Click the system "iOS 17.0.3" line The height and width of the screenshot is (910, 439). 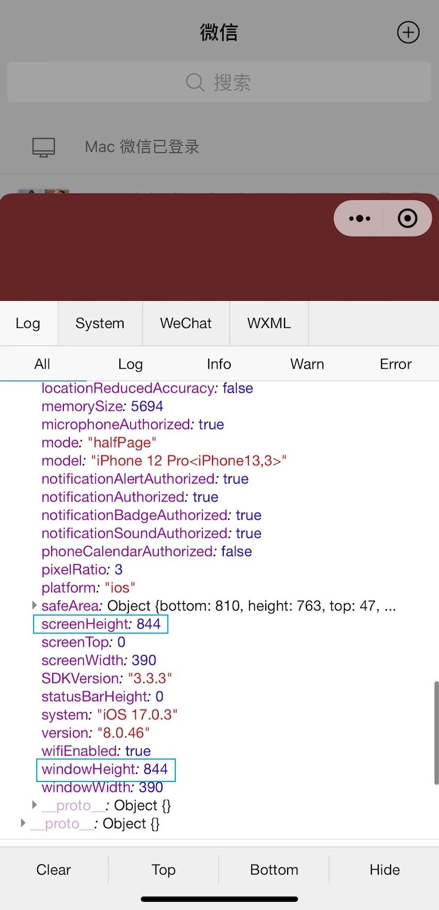tap(109, 715)
